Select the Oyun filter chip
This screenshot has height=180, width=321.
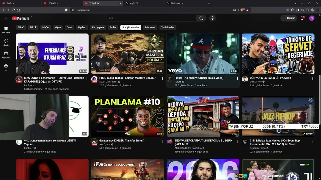click(x=58, y=27)
